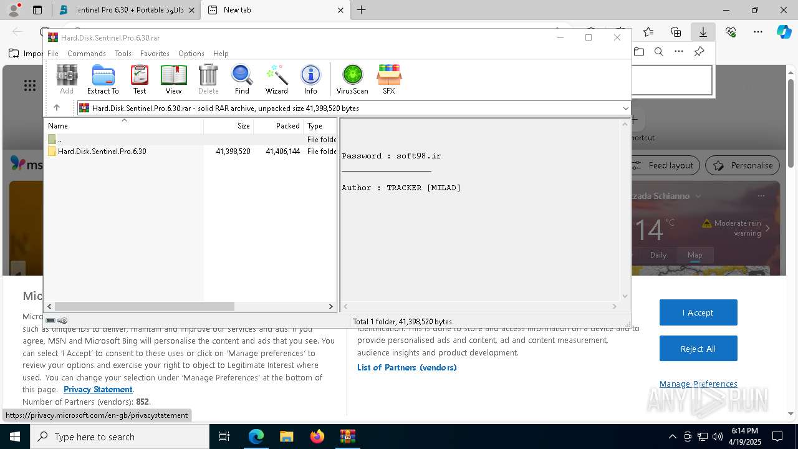Screen dimensions: 798x449
Task: Open the Privacy Statement link
Action: click(98, 389)
